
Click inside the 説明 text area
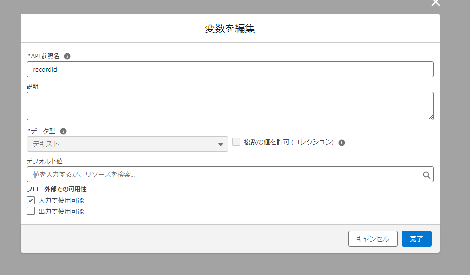coord(230,106)
